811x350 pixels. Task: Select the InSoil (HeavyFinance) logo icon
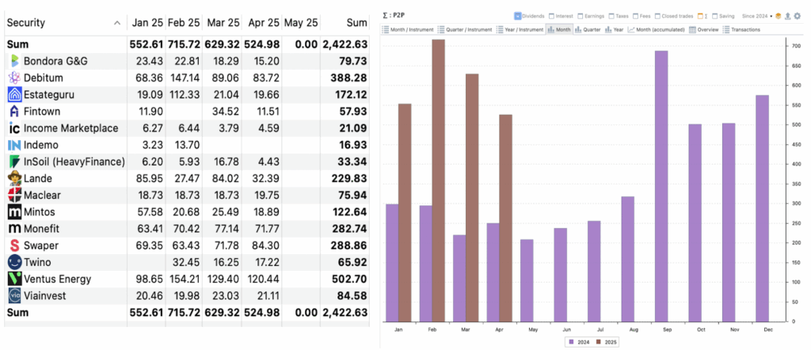[x=14, y=162]
